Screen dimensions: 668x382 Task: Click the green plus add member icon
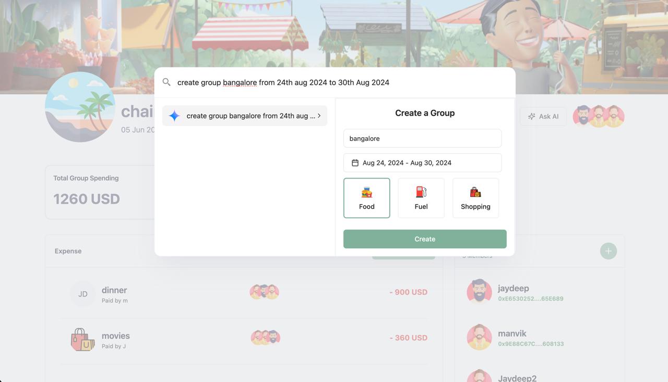click(608, 251)
